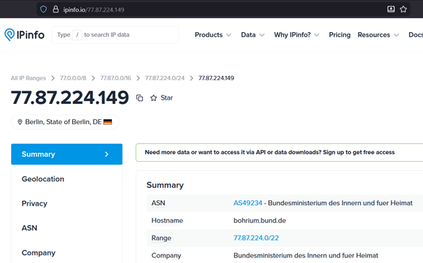This screenshot has width=423, height=263.
Task: Click the Hostname row label
Action: (x=167, y=220)
